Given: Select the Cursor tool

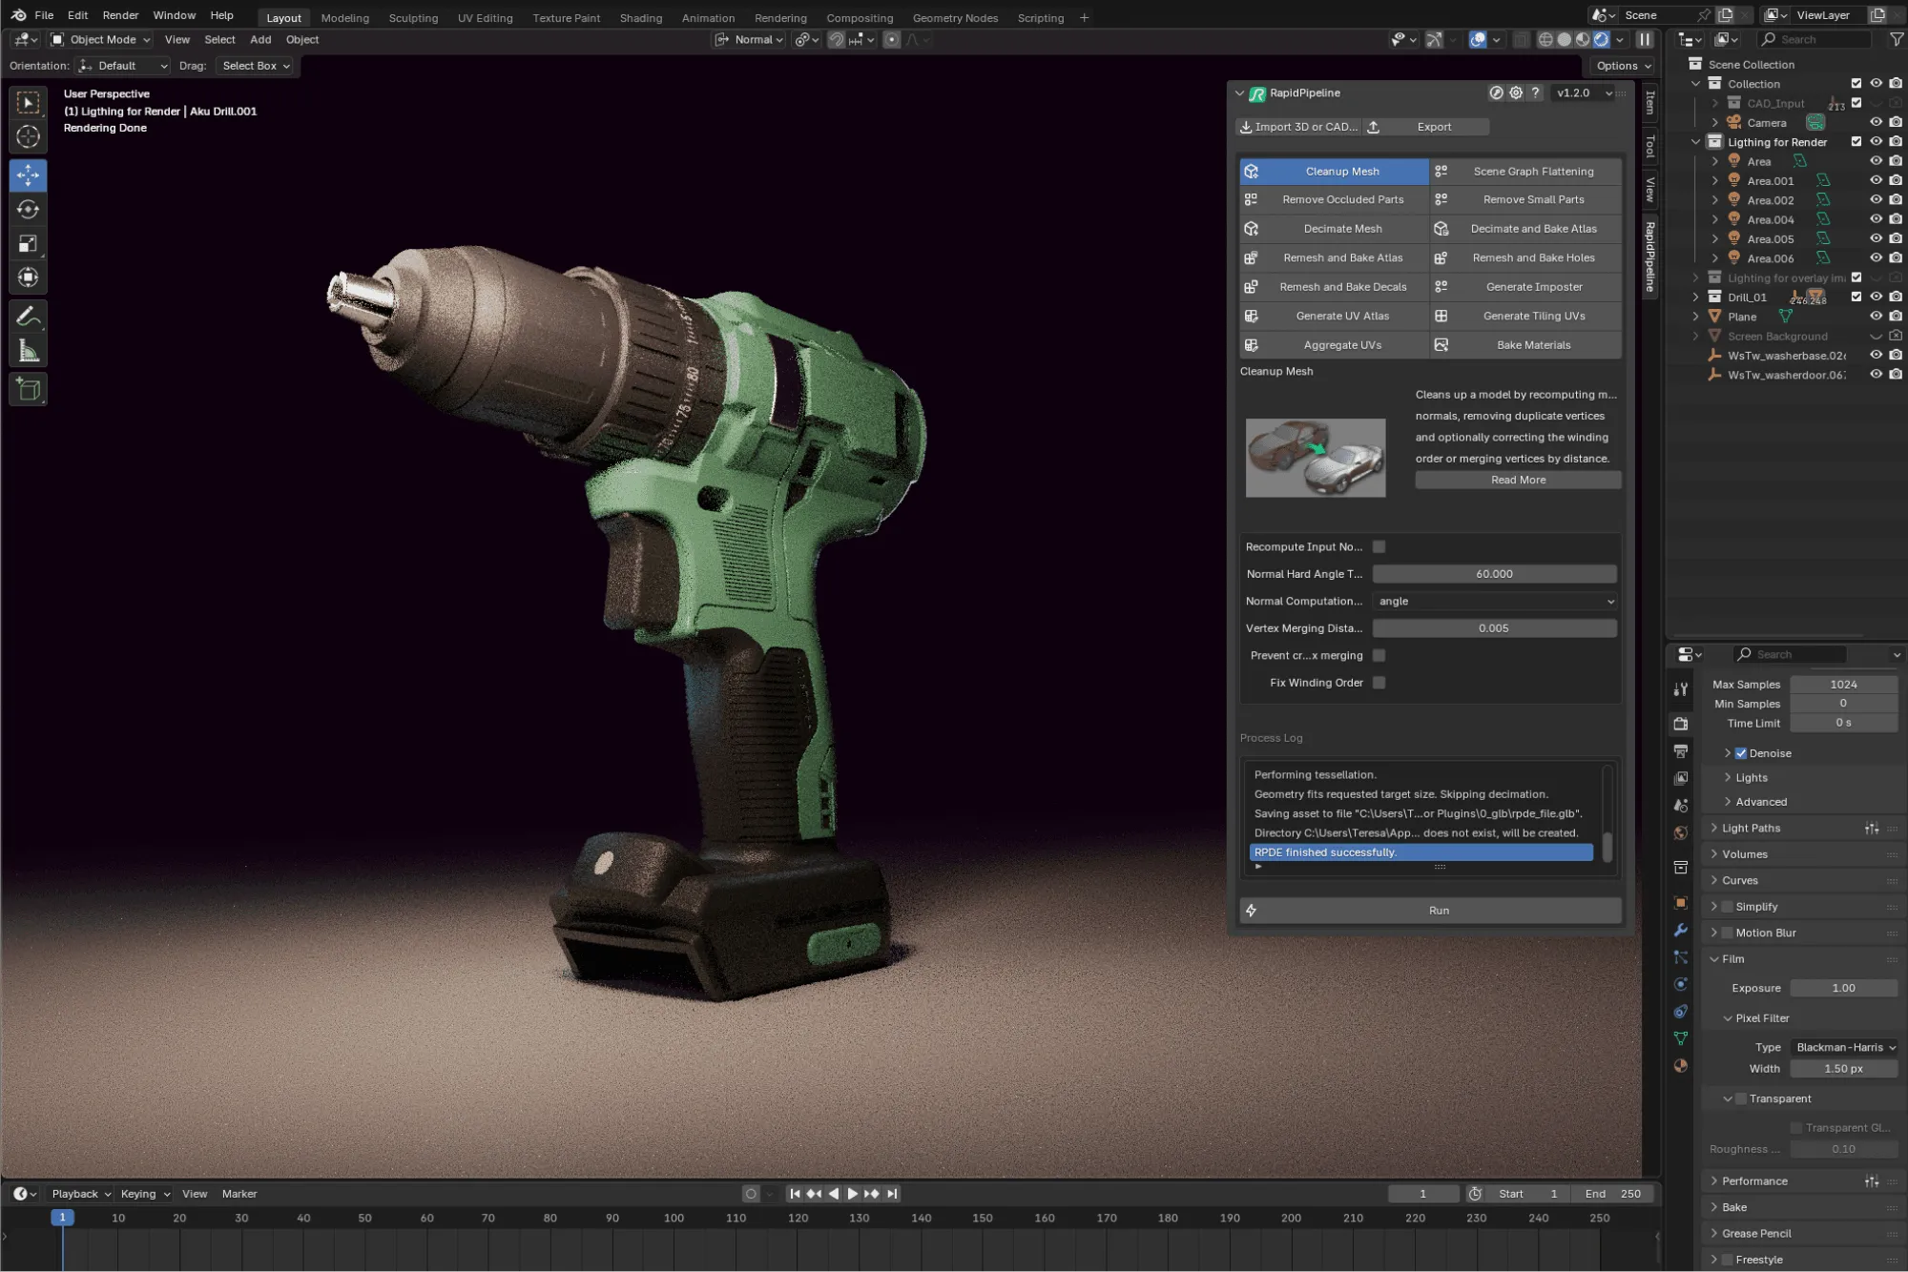Looking at the screenshot, I should pos(28,137).
